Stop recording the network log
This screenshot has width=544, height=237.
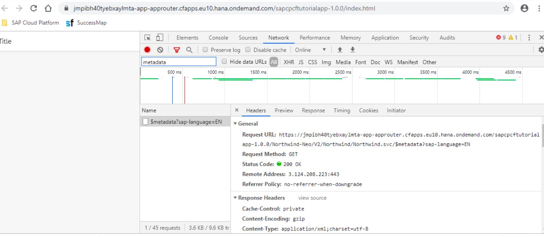coord(147,50)
